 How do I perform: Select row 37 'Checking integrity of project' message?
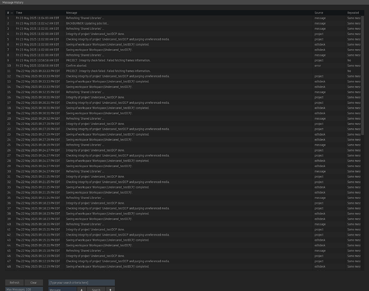click(118, 208)
